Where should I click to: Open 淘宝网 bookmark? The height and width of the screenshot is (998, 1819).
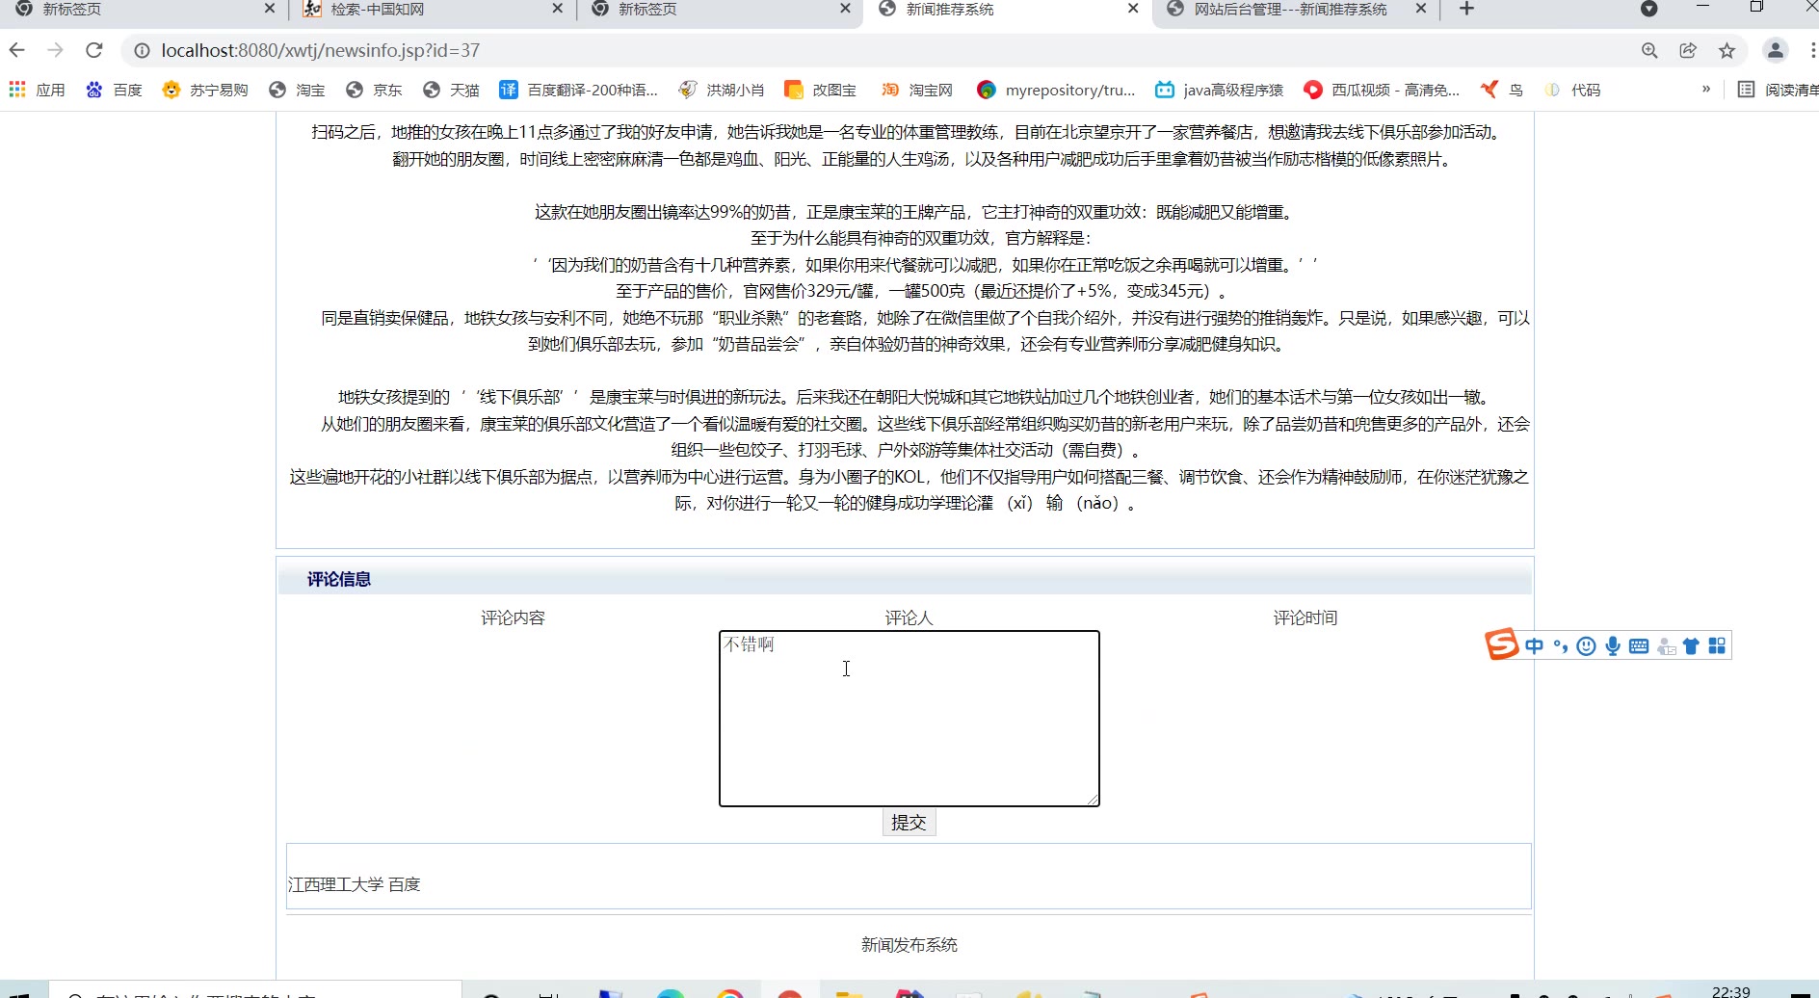tap(917, 90)
